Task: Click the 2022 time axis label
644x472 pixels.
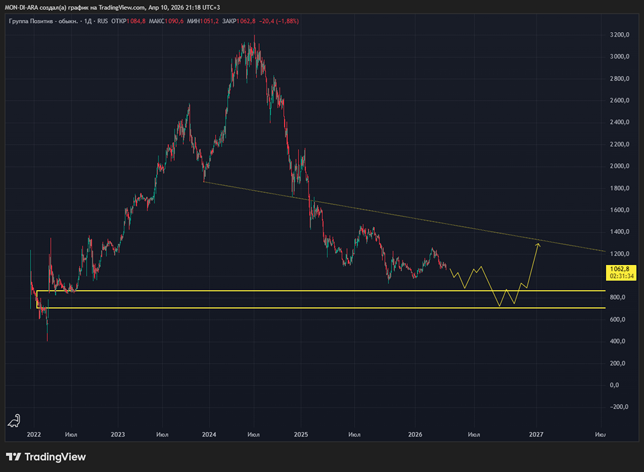Action: tap(33, 435)
